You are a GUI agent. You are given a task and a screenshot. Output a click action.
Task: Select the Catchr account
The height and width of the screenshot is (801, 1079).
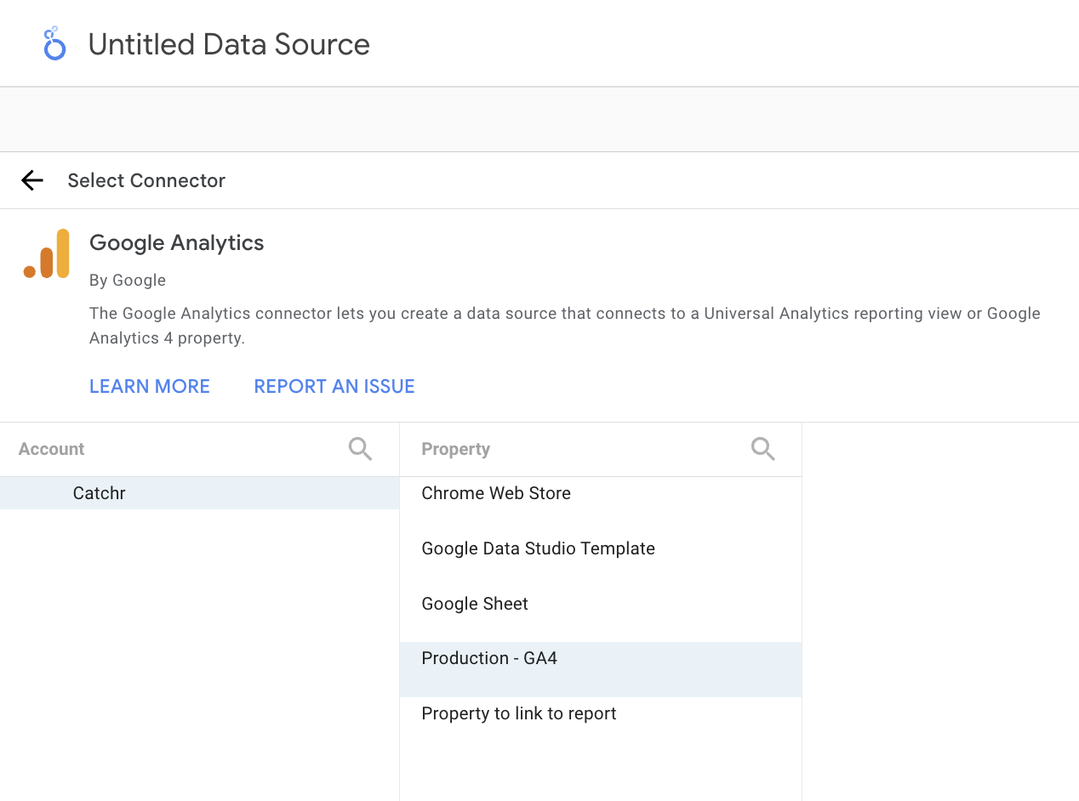tap(100, 493)
